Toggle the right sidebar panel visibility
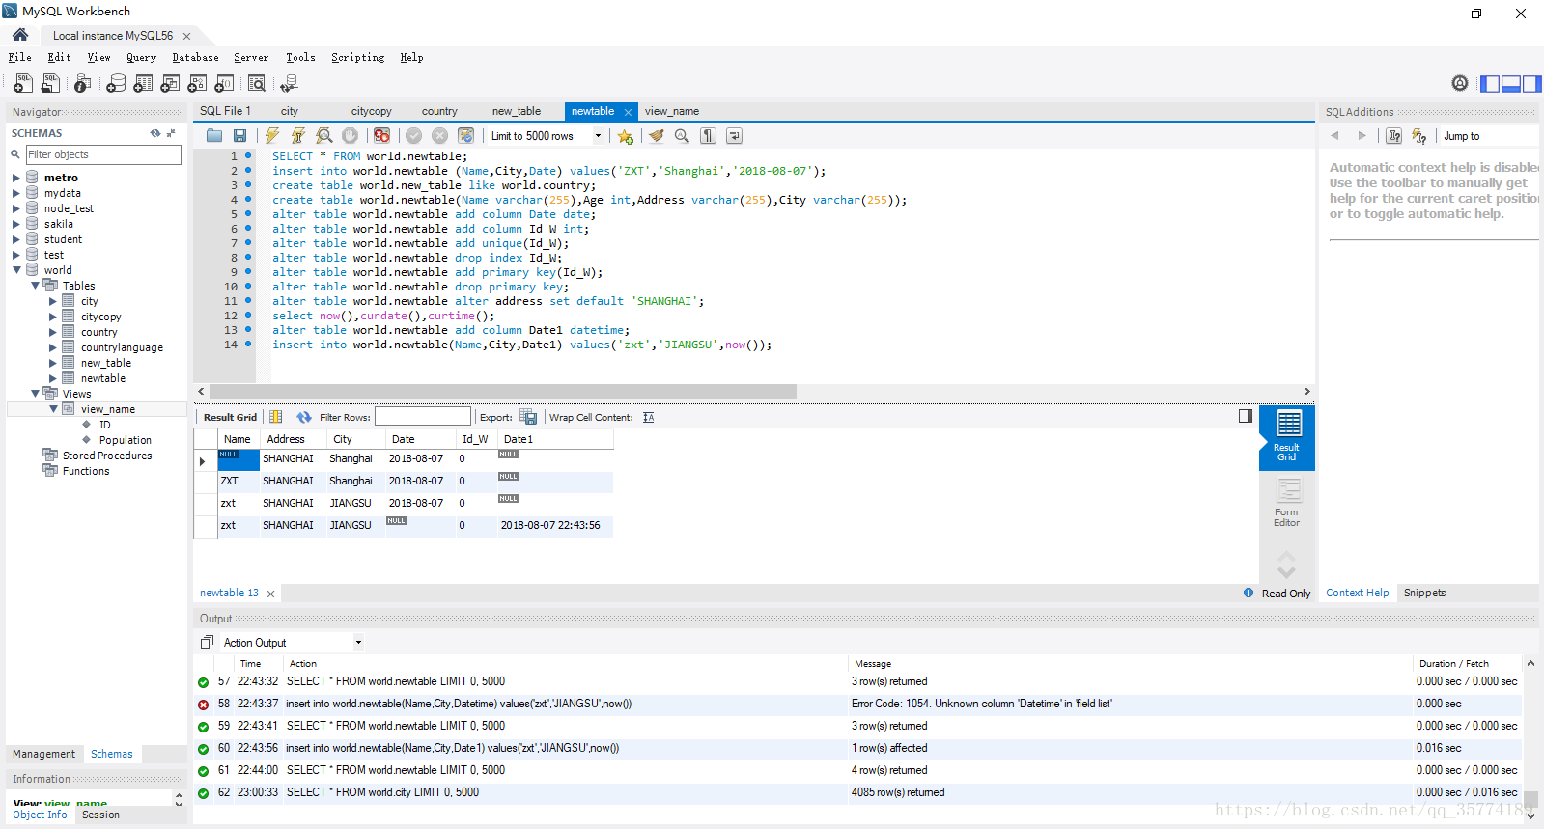Screen dimensions: 1544x829 [x=1531, y=84]
